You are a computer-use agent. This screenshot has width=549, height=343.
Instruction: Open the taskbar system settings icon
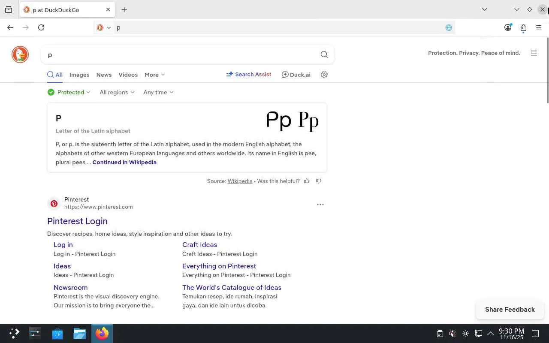pos(35,334)
